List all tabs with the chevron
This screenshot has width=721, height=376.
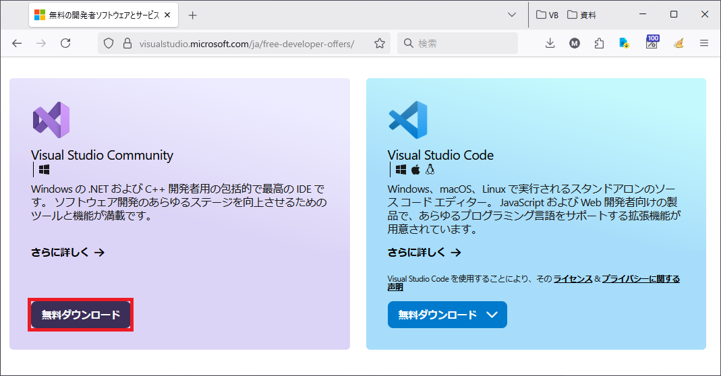point(512,15)
